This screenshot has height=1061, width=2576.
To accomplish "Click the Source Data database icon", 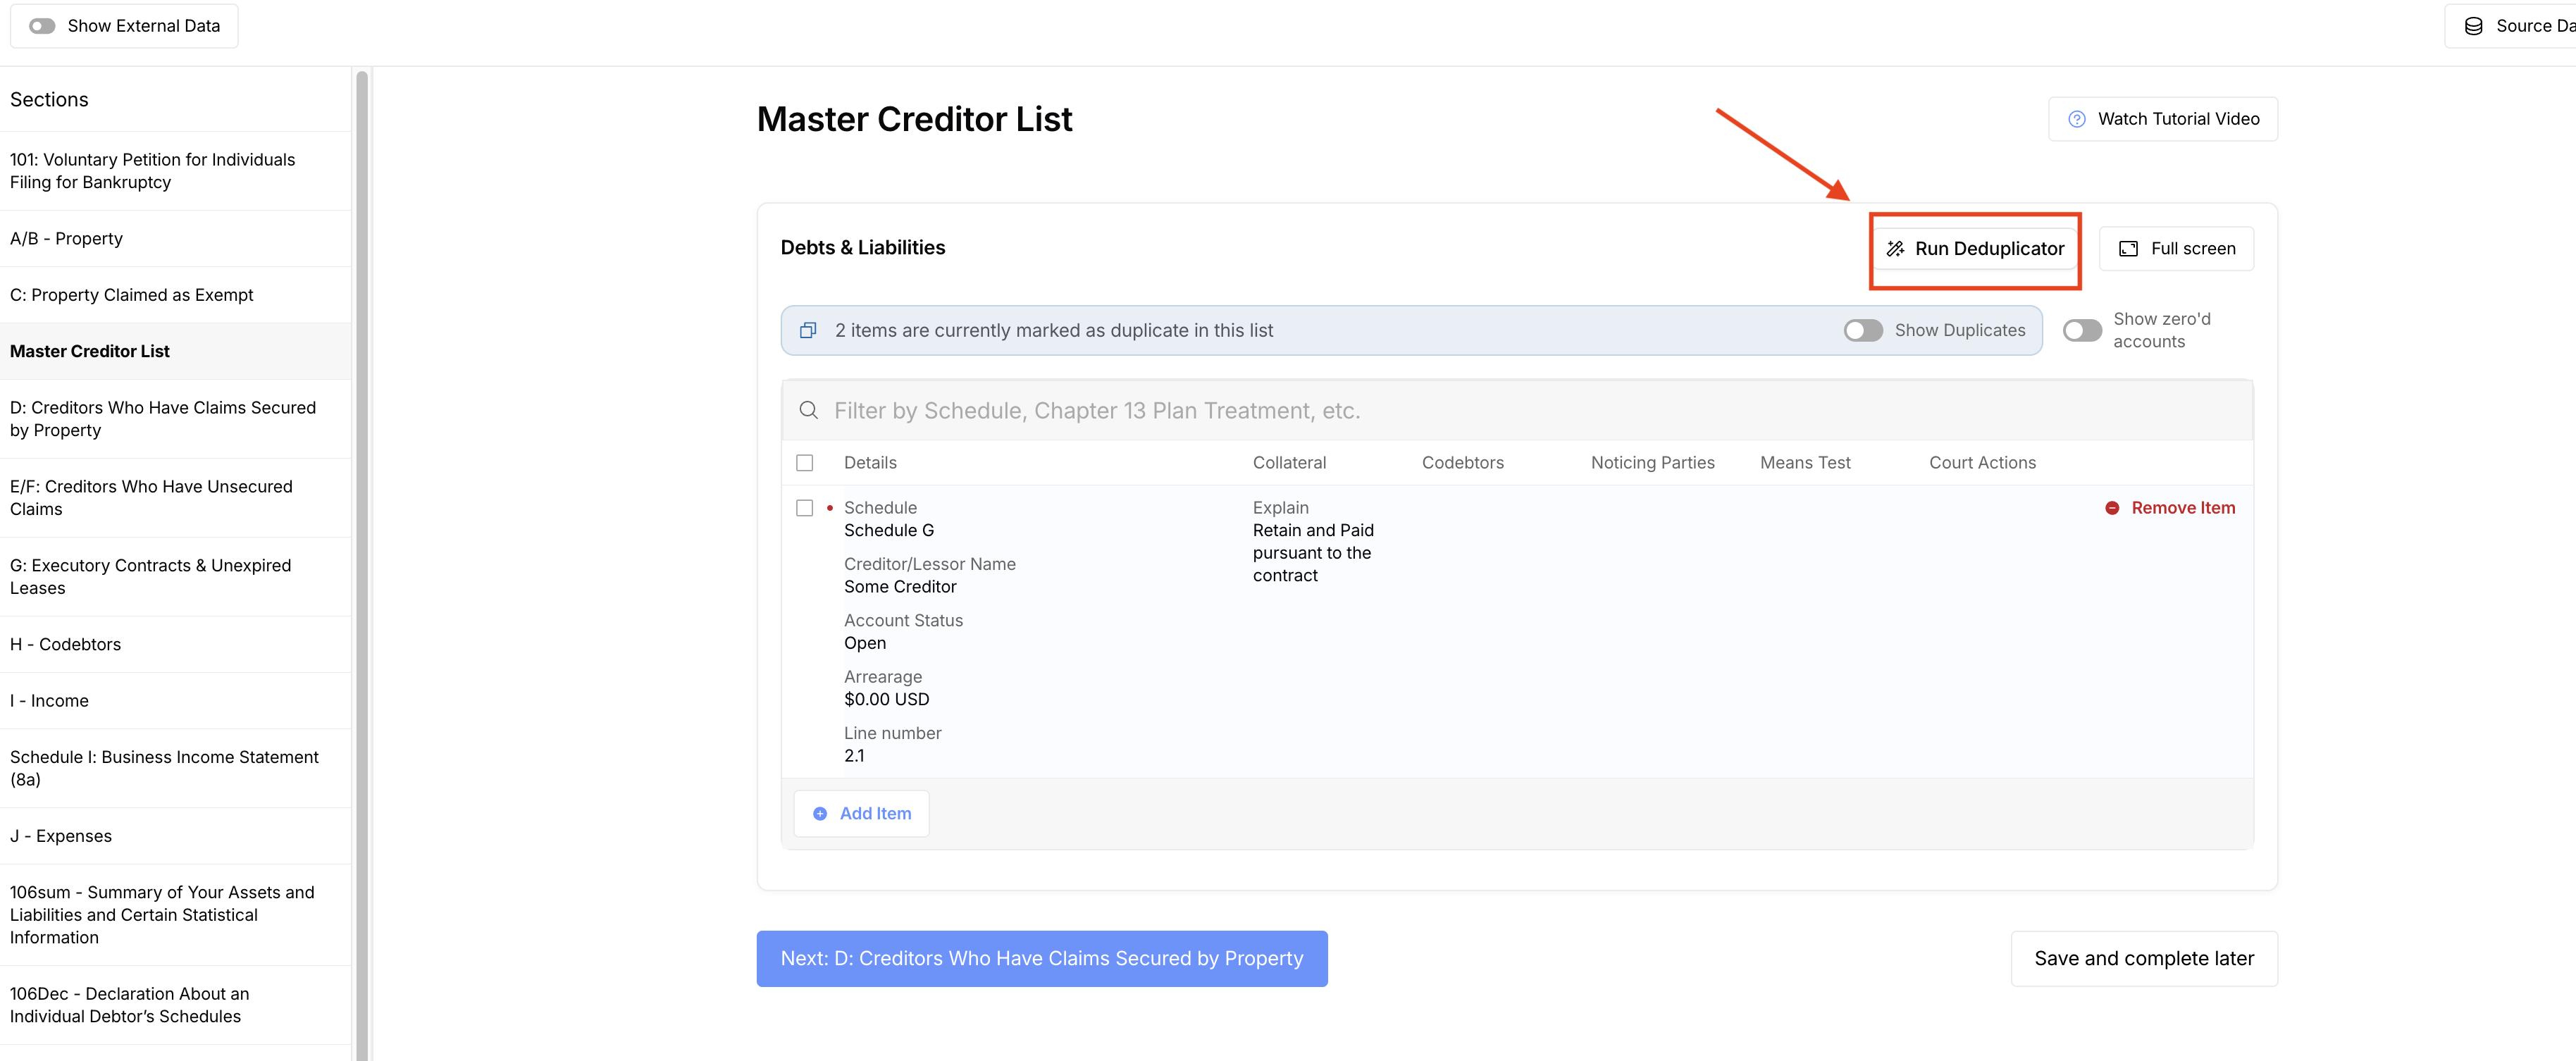I will pos(2473,26).
